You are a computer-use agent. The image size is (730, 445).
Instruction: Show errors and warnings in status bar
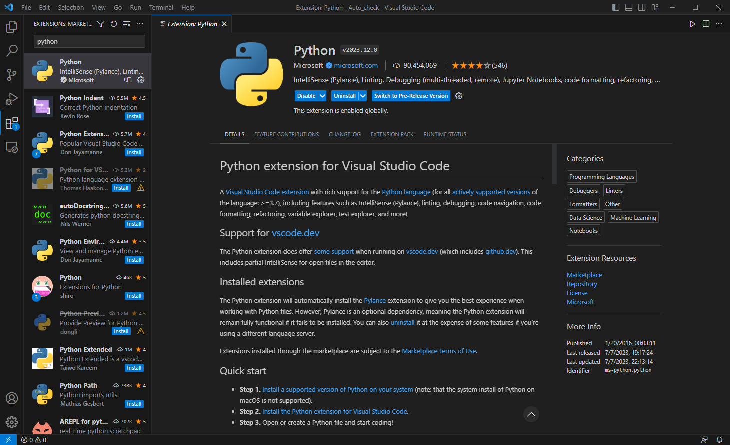34,440
